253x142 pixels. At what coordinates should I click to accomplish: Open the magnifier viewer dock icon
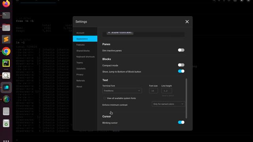pos(6,75)
